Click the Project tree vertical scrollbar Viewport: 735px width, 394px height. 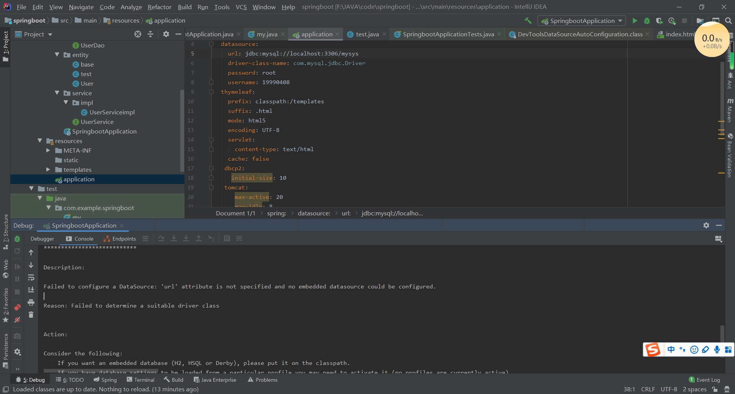182,130
